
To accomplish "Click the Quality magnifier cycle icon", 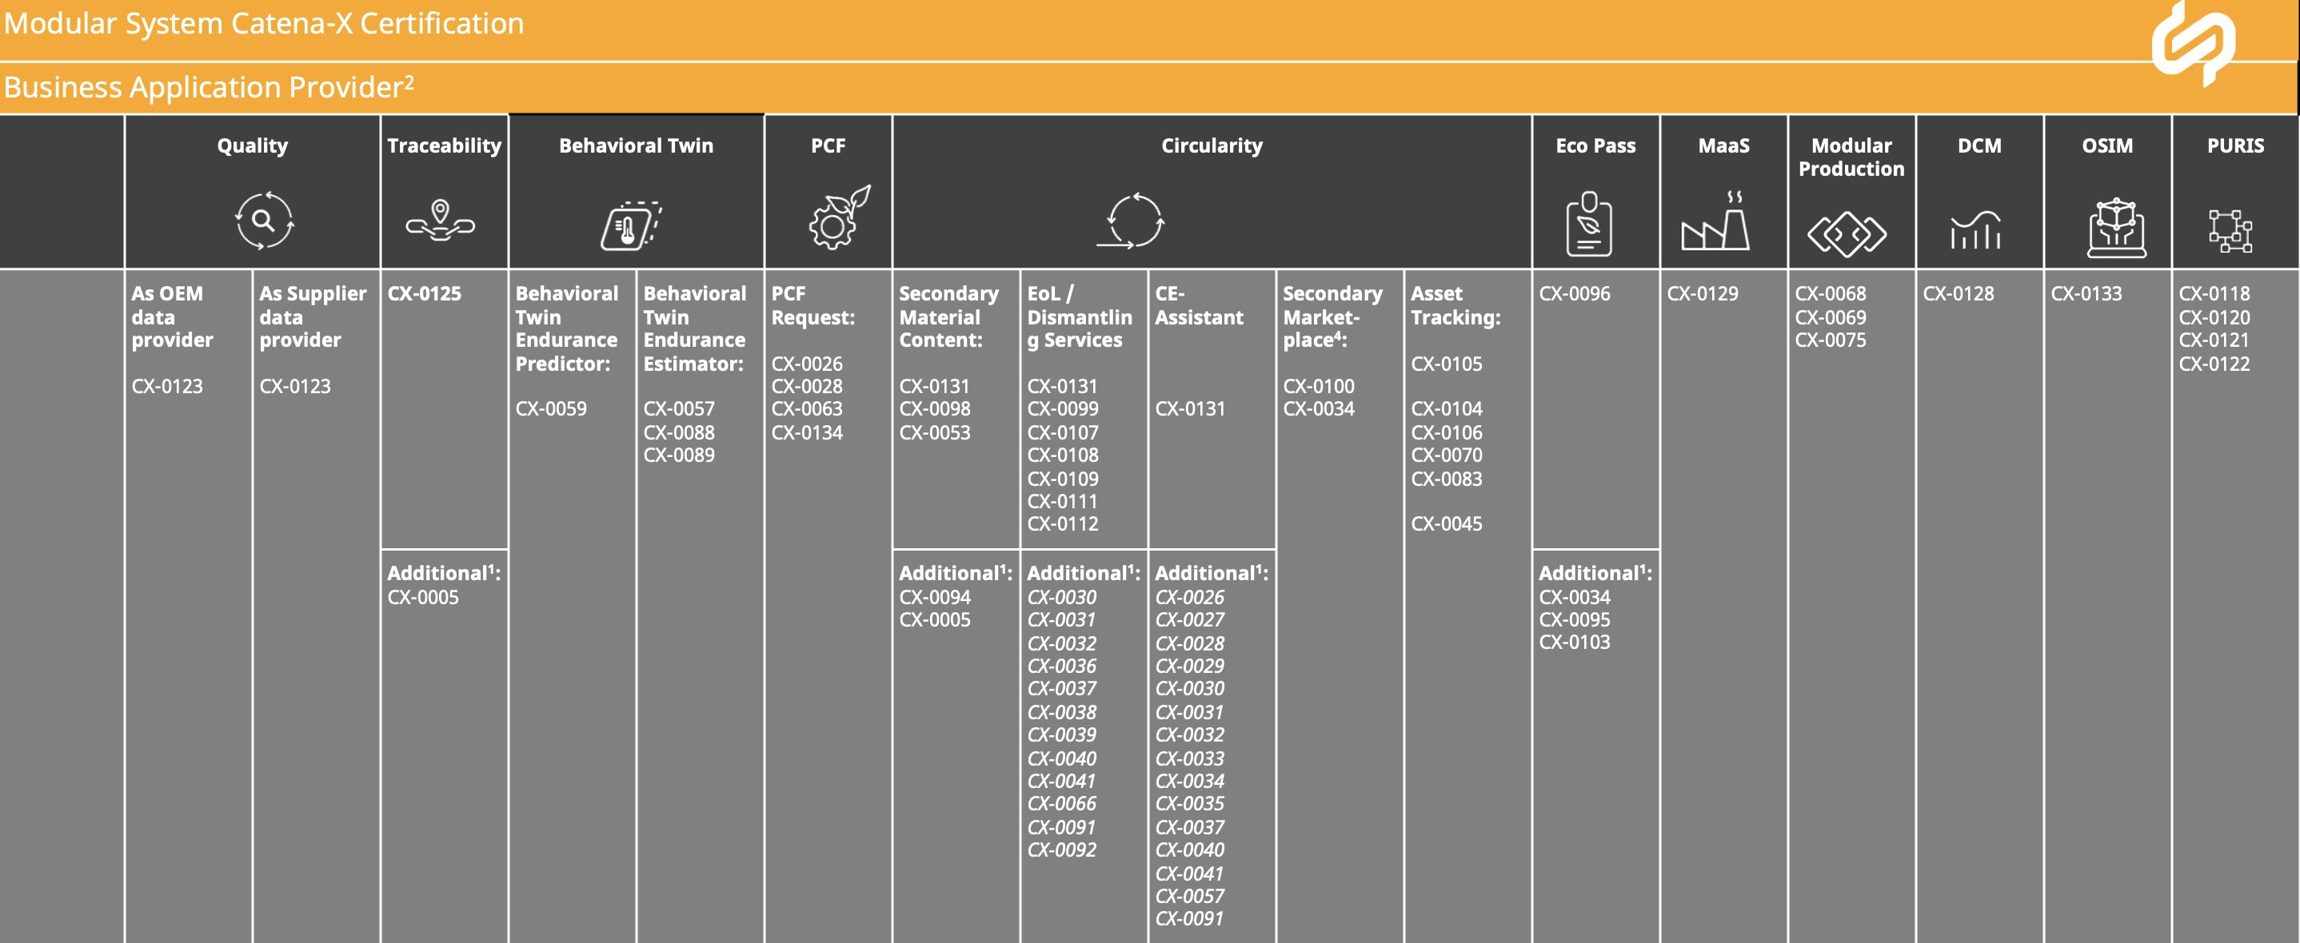I will (x=264, y=221).
